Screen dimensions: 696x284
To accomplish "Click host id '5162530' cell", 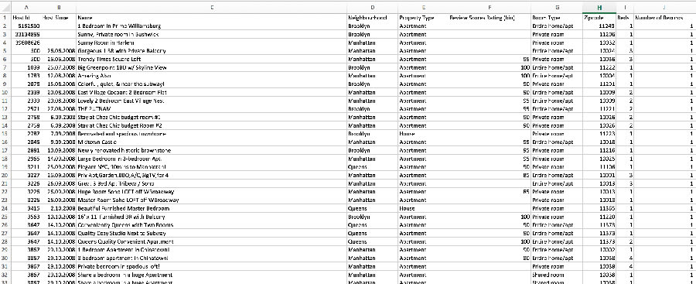I will 26,26.
